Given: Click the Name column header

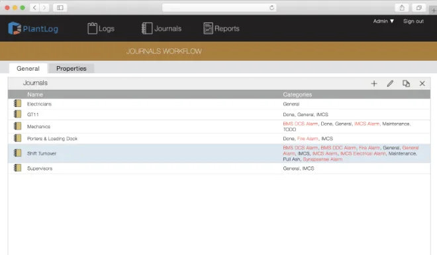Looking at the screenshot, I should [35, 94].
